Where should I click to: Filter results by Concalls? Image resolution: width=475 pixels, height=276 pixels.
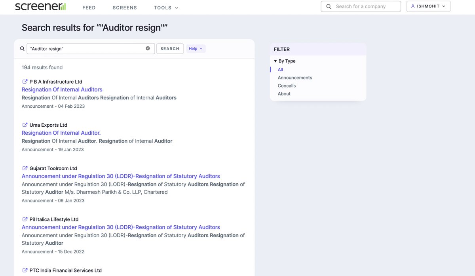point(287,86)
